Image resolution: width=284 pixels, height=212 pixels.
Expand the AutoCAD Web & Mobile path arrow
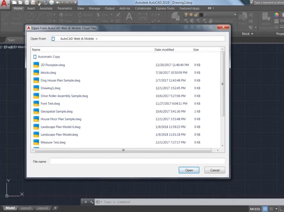pos(97,39)
